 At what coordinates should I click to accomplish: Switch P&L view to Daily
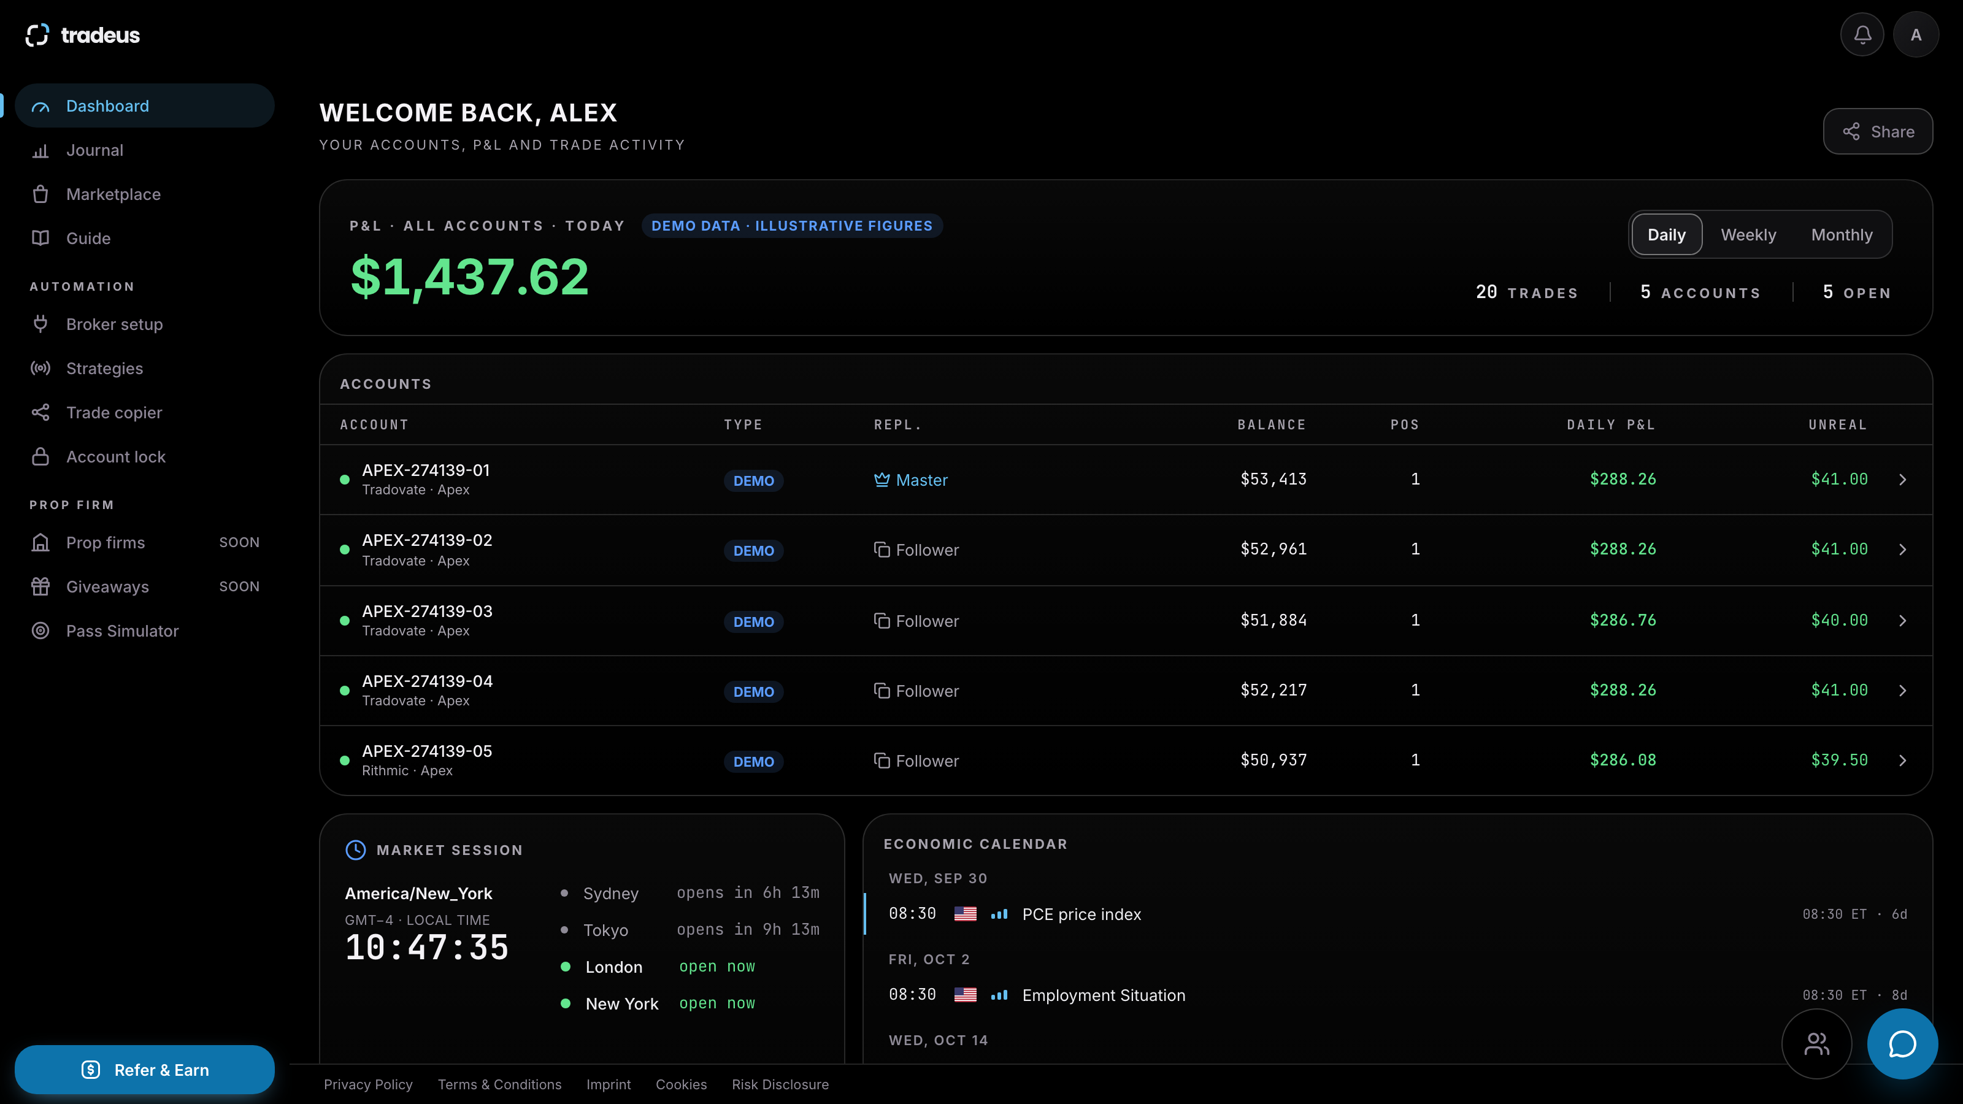[x=1667, y=235]
